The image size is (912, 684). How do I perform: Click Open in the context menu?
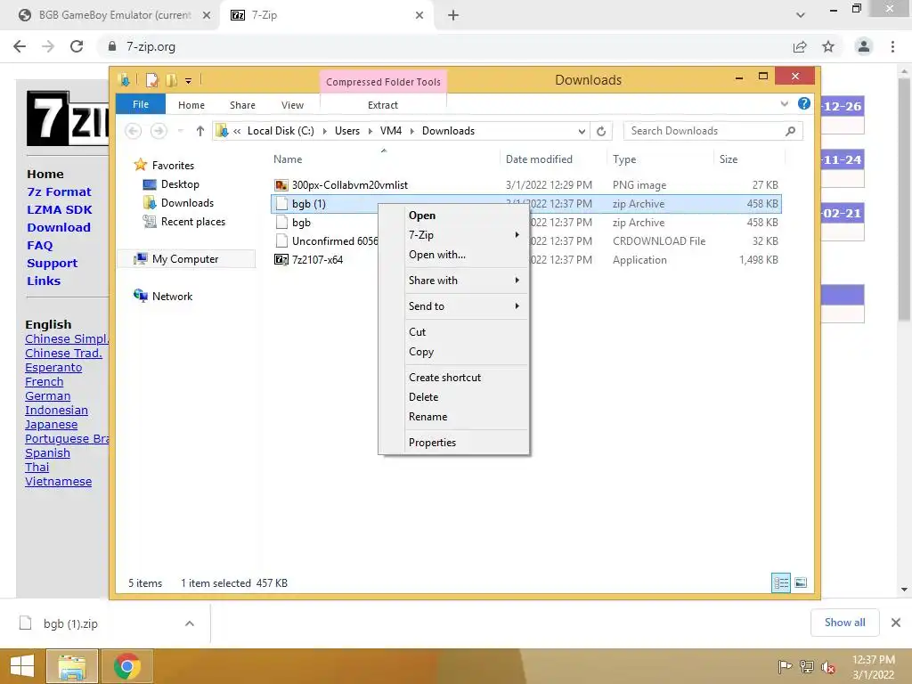421,216
